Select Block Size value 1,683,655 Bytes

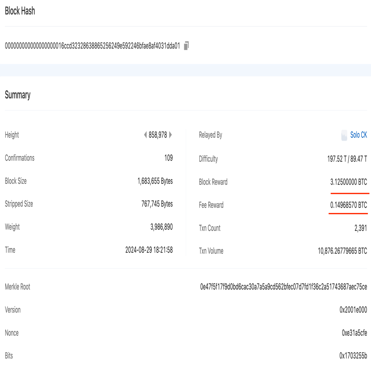click(155, 181)
